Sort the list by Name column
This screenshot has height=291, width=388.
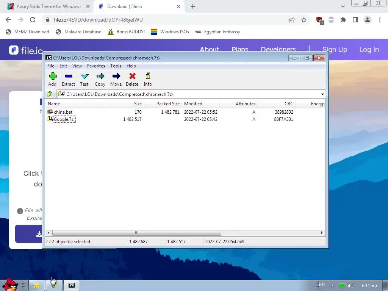[76, 104]
